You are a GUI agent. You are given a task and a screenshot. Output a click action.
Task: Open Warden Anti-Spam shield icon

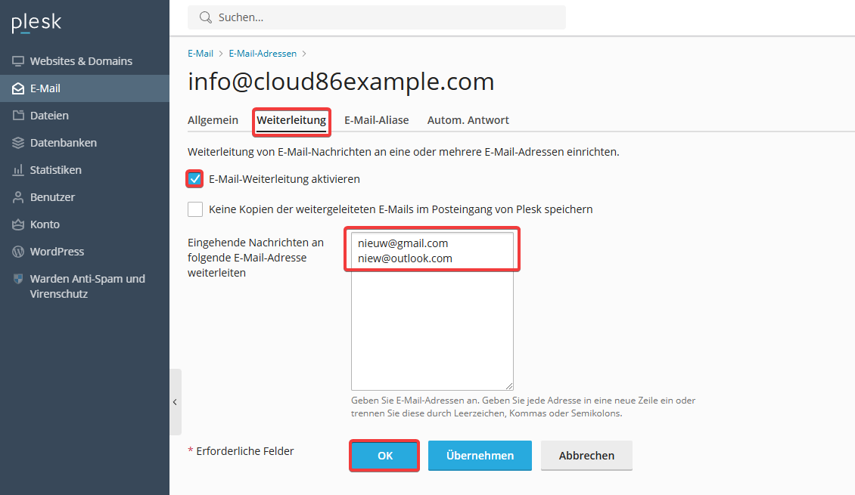(18, 279)
